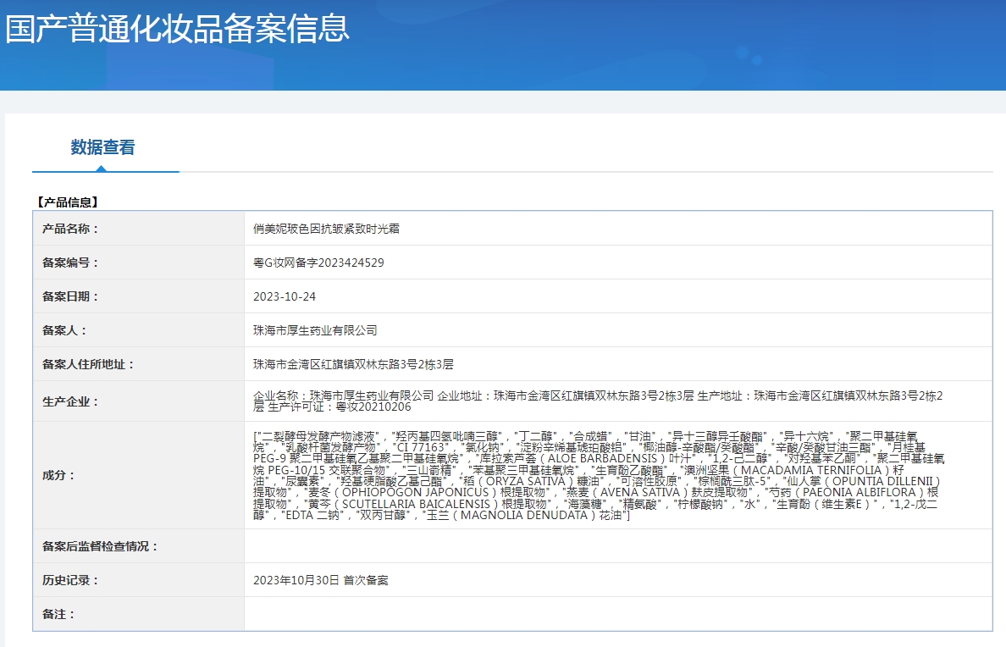
Task: Click the 国产普通化妆品备案信息 page title
Action: pyautogui.click(x=177, y=29)
